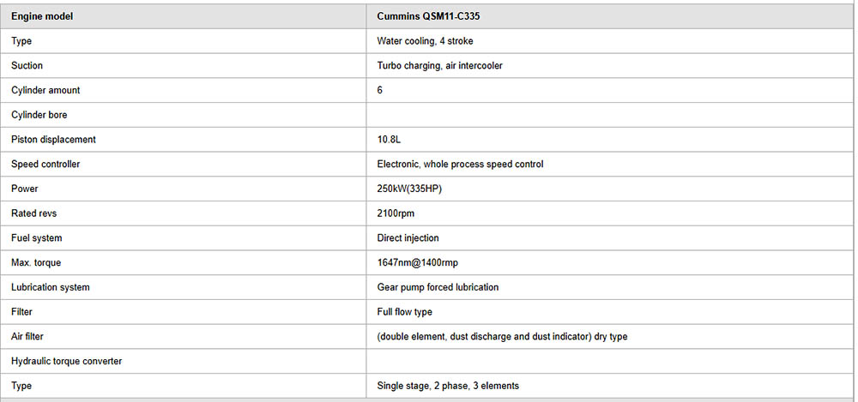Click "Gear pump forced lubrication" text

(438, 287)
